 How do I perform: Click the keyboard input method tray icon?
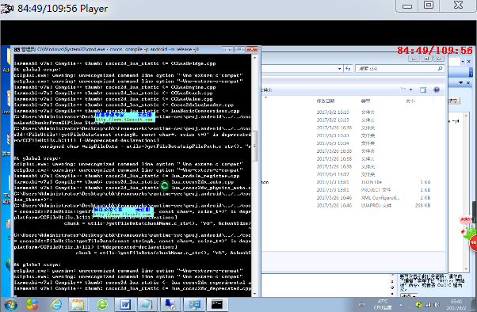(x=361, y=304)
